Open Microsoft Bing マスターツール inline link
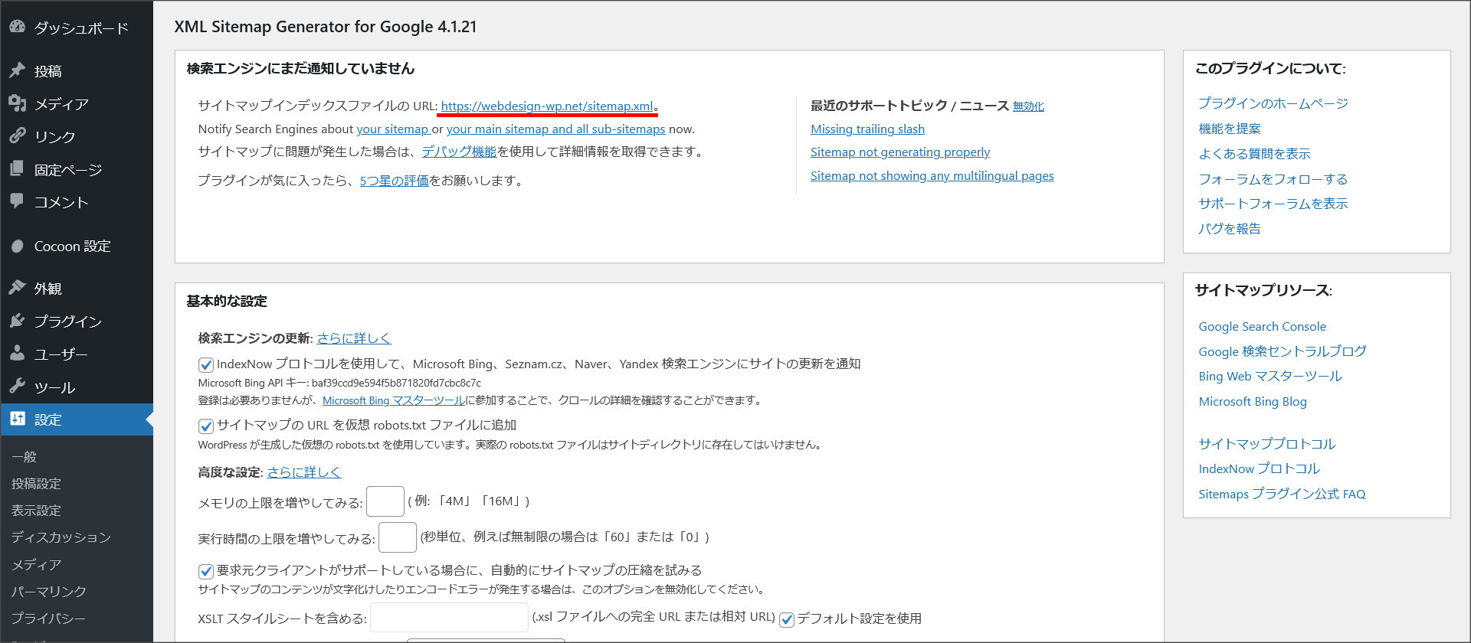Viewport: 1471px width, 643px height. [x=394, y=400]
